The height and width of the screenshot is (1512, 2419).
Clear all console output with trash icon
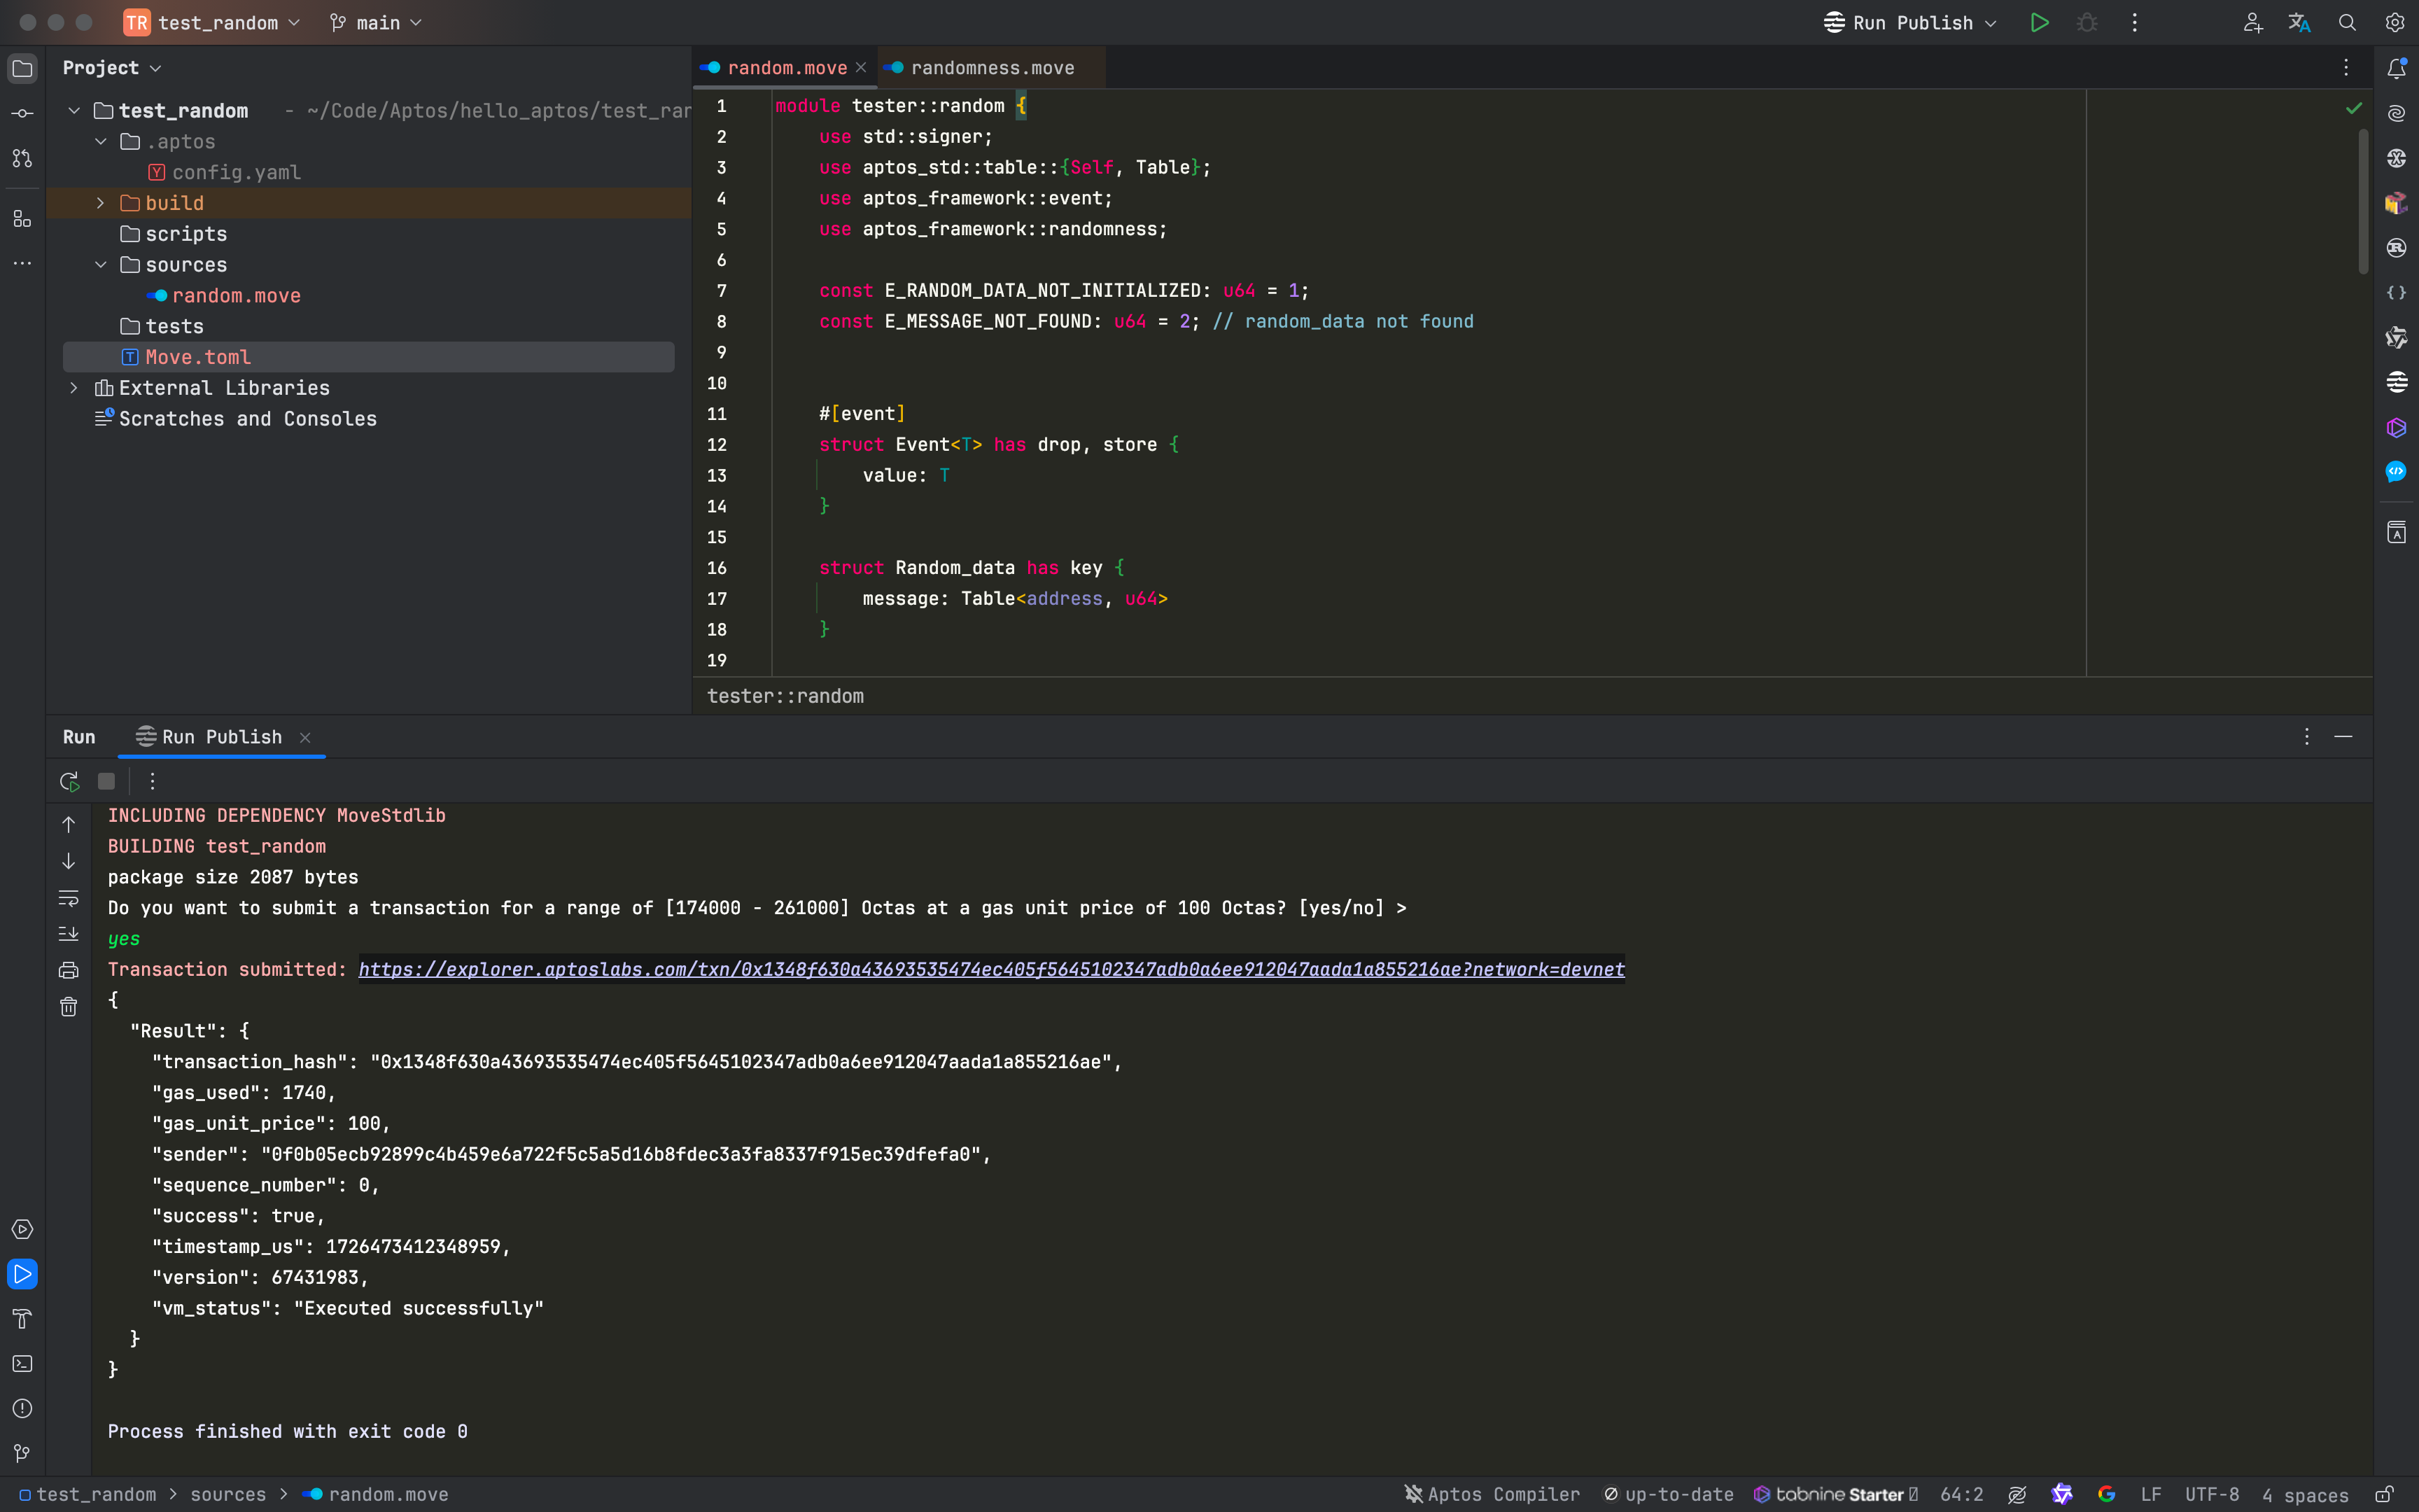[x=68, y=1007]
